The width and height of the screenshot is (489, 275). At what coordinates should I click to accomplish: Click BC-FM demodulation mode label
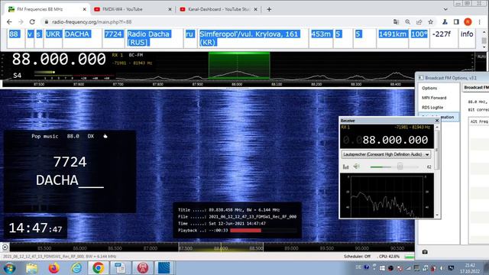(136, 55)
